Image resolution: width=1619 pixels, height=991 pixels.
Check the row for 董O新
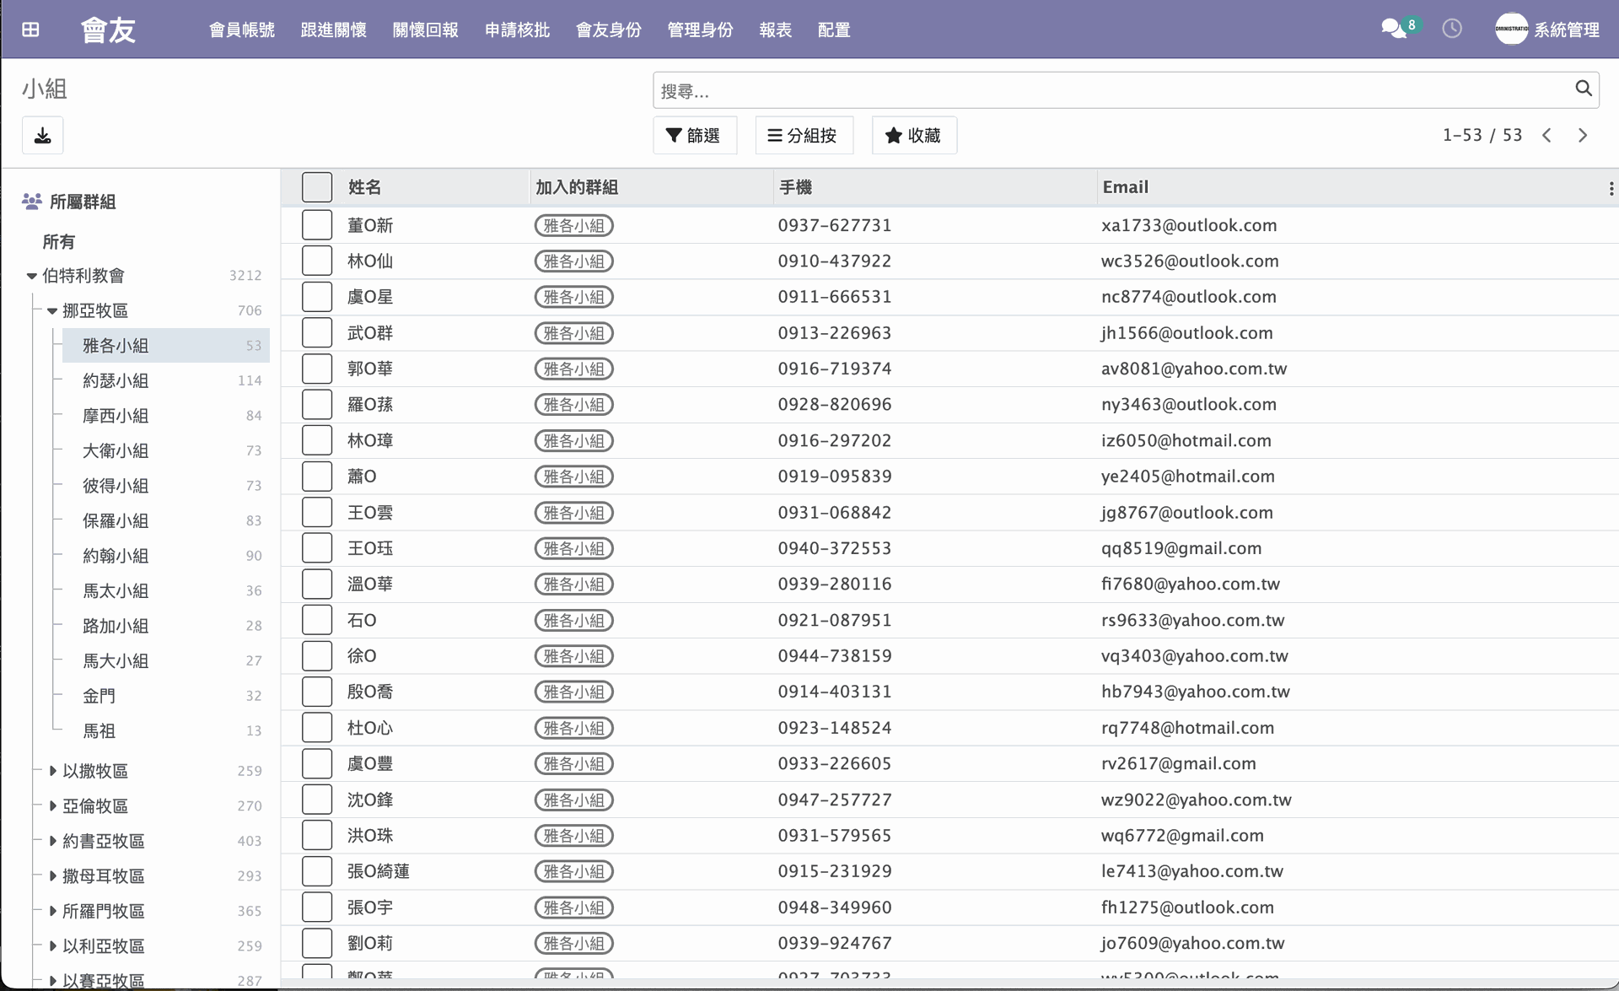317,225
